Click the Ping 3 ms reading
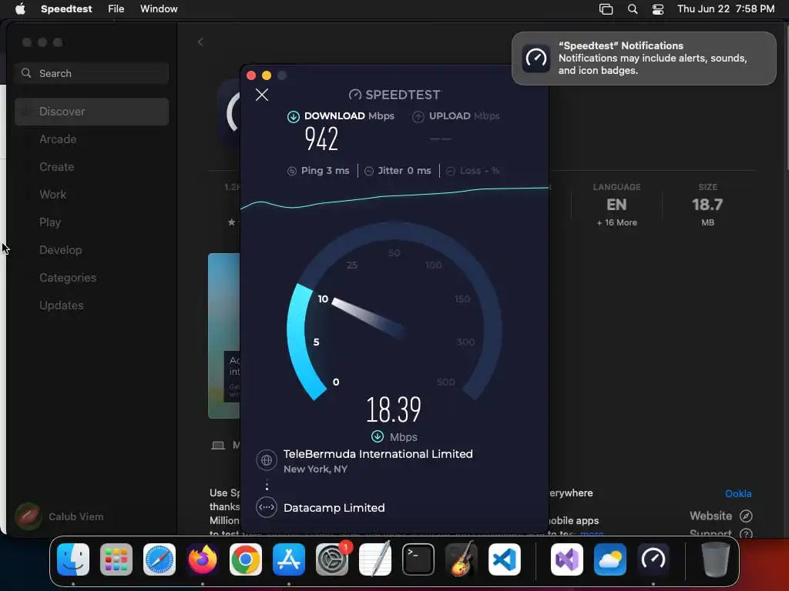 click(325, 171)
